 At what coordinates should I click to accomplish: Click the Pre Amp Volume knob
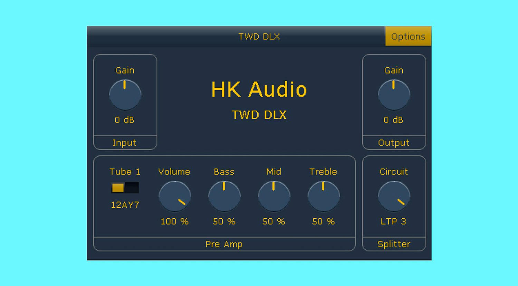pos(175,196)
